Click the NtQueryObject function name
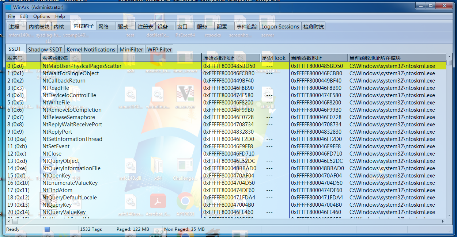Image resolution: width=457 pixels, height=237 pixels. pos(60,161)
